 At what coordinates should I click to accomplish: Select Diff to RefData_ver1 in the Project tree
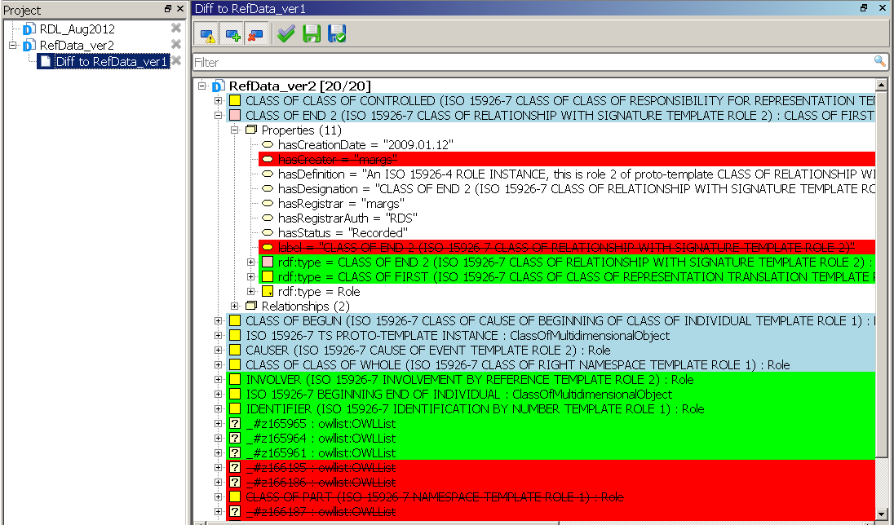pos(111,62)
